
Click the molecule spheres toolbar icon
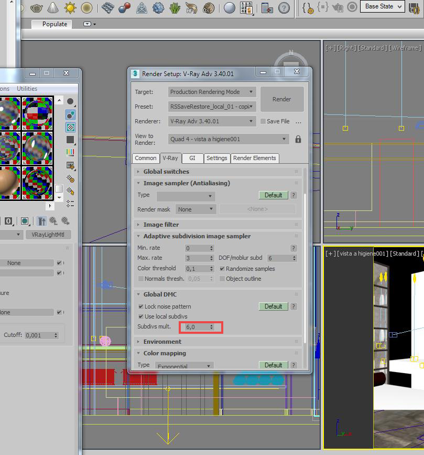(125, 8)
